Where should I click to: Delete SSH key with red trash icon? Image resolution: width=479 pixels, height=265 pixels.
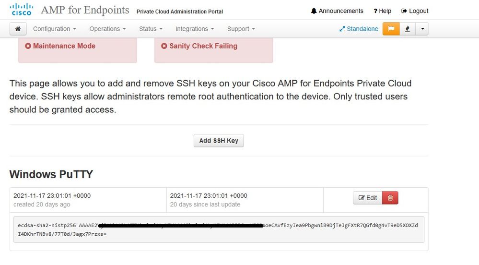tap(390, 198)
